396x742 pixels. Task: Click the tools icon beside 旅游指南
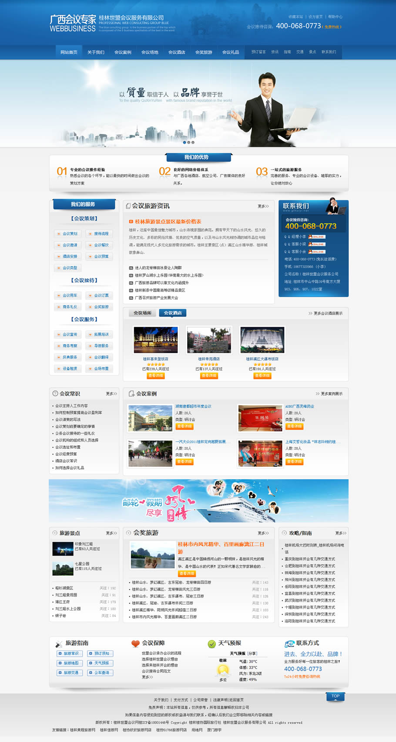click(59, 644)
